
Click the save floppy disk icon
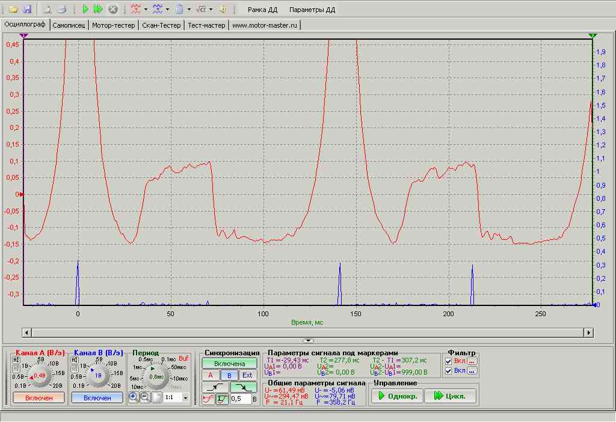click(26, 10)
